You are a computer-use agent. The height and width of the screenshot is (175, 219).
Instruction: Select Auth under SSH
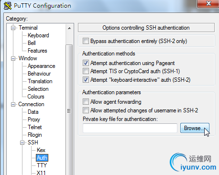coord(42,158)
